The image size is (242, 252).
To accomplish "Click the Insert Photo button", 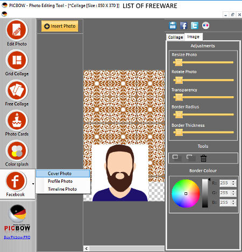I will point(60,26).
